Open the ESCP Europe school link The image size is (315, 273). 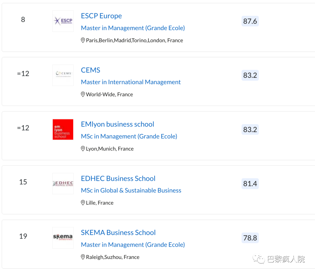(x=101, y=16)
